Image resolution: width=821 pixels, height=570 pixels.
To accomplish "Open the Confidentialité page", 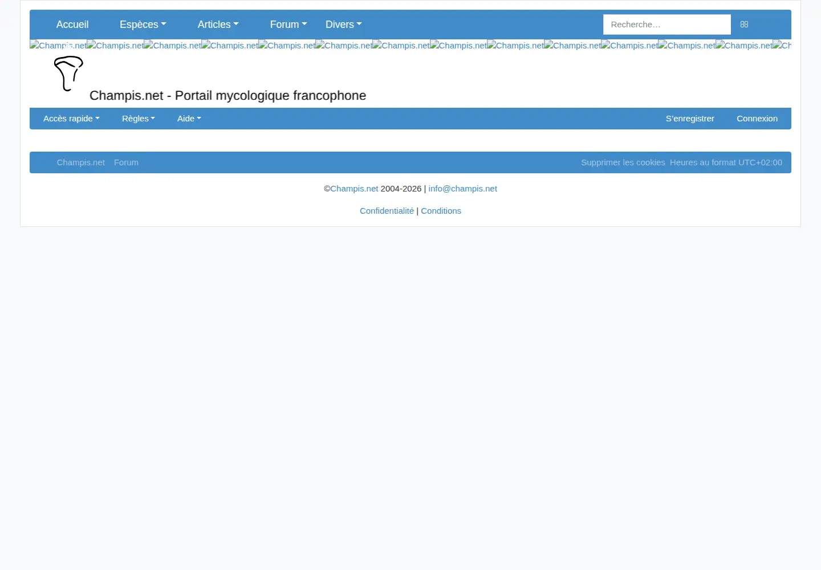I will point(387,211).
